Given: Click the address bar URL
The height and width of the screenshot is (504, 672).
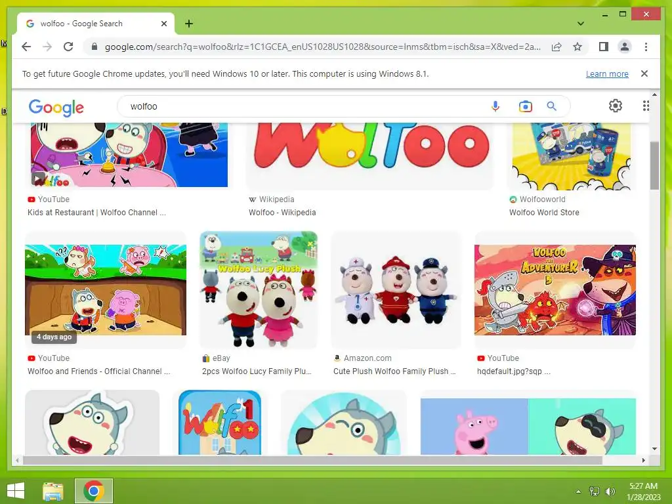Looking at the screenshot, I should (322, 47).
